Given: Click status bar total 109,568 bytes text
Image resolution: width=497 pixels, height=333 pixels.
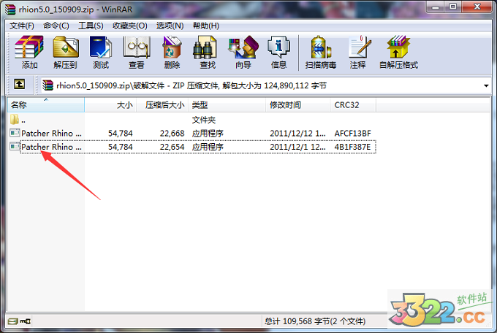Looking at the screenshot, I should (x=315, y=321).
